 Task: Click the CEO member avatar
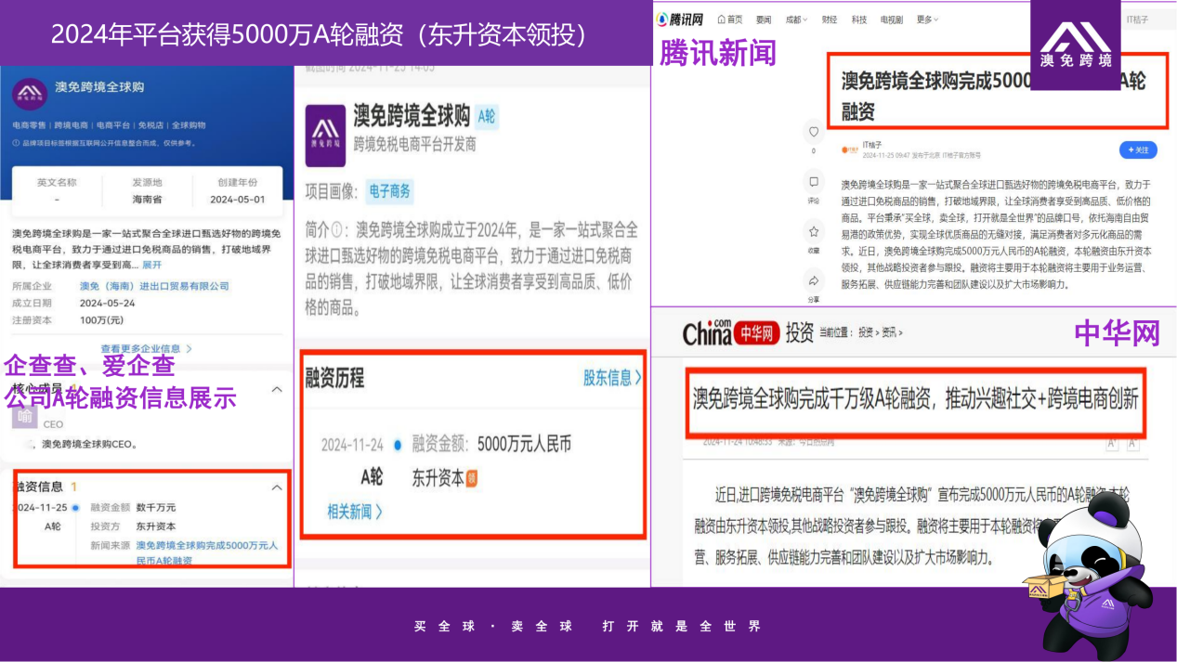[x=26, y=416]
